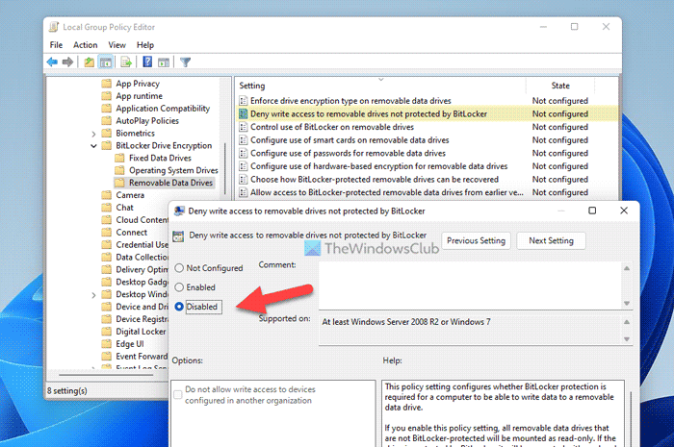Screen dimensions: 674x447
Task: Select the Event Forward tree item
Action: 142,357
